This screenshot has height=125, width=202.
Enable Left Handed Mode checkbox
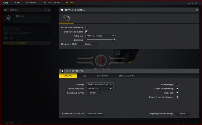[x=87, y=27]
